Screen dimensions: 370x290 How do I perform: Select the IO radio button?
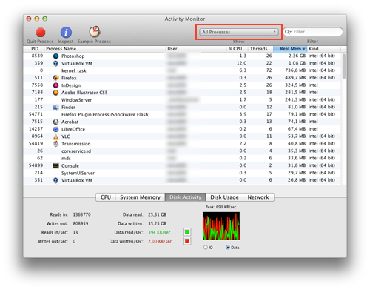point(206,247)
